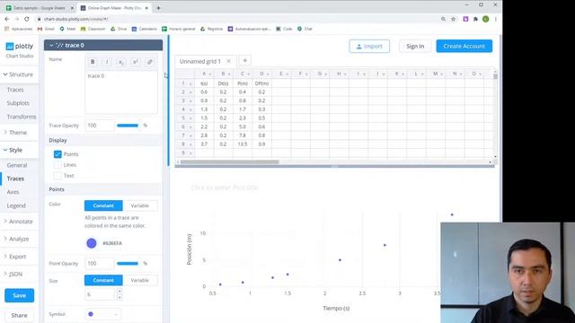
Task: Adjust the Trace Opacity slider
Action: tap(128, 126)
